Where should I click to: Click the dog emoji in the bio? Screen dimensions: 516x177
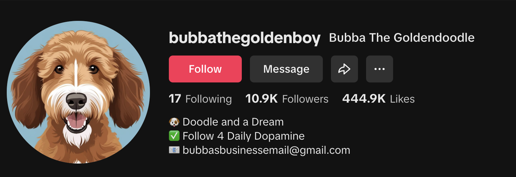pyautogui.click(x=174, y=122)
